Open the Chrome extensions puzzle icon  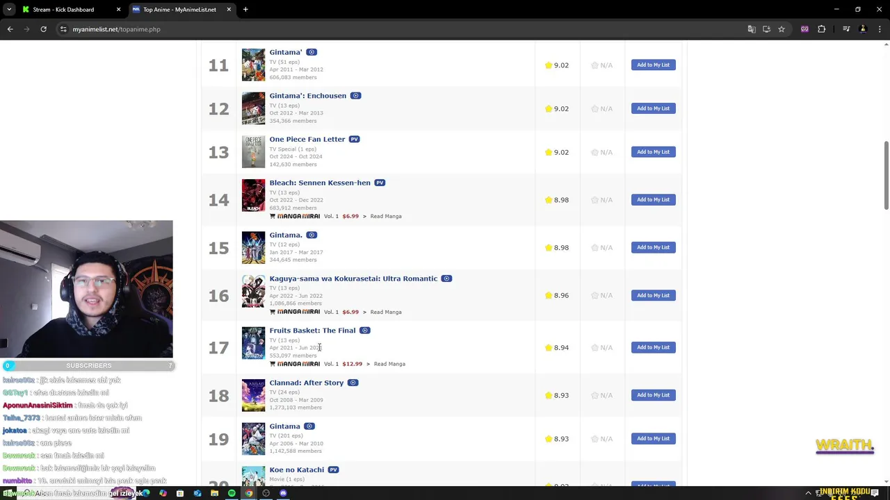(822, 29)
